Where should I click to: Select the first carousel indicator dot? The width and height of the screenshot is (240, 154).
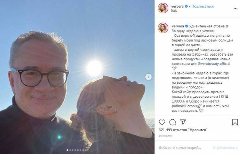pos(68,150)
